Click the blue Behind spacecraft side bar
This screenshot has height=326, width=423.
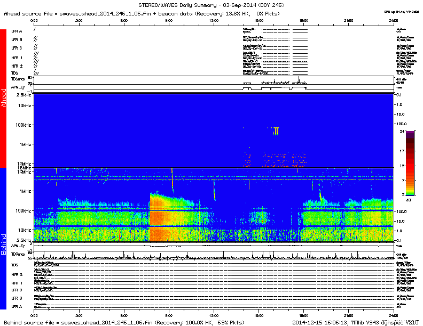[x=3, y=238]
